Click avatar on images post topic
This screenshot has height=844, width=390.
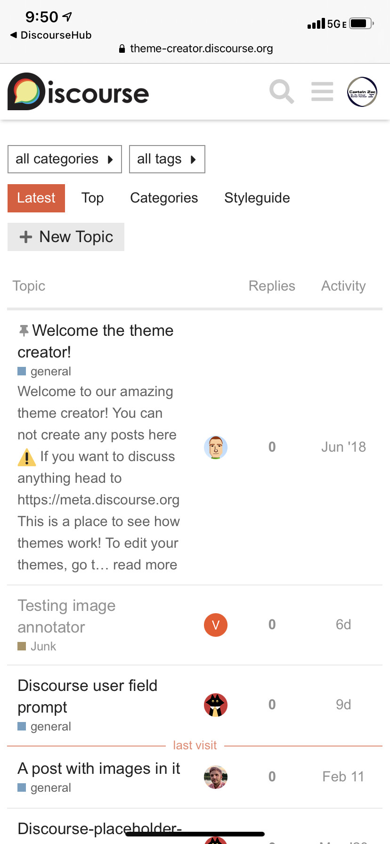(x=216, y=777)
